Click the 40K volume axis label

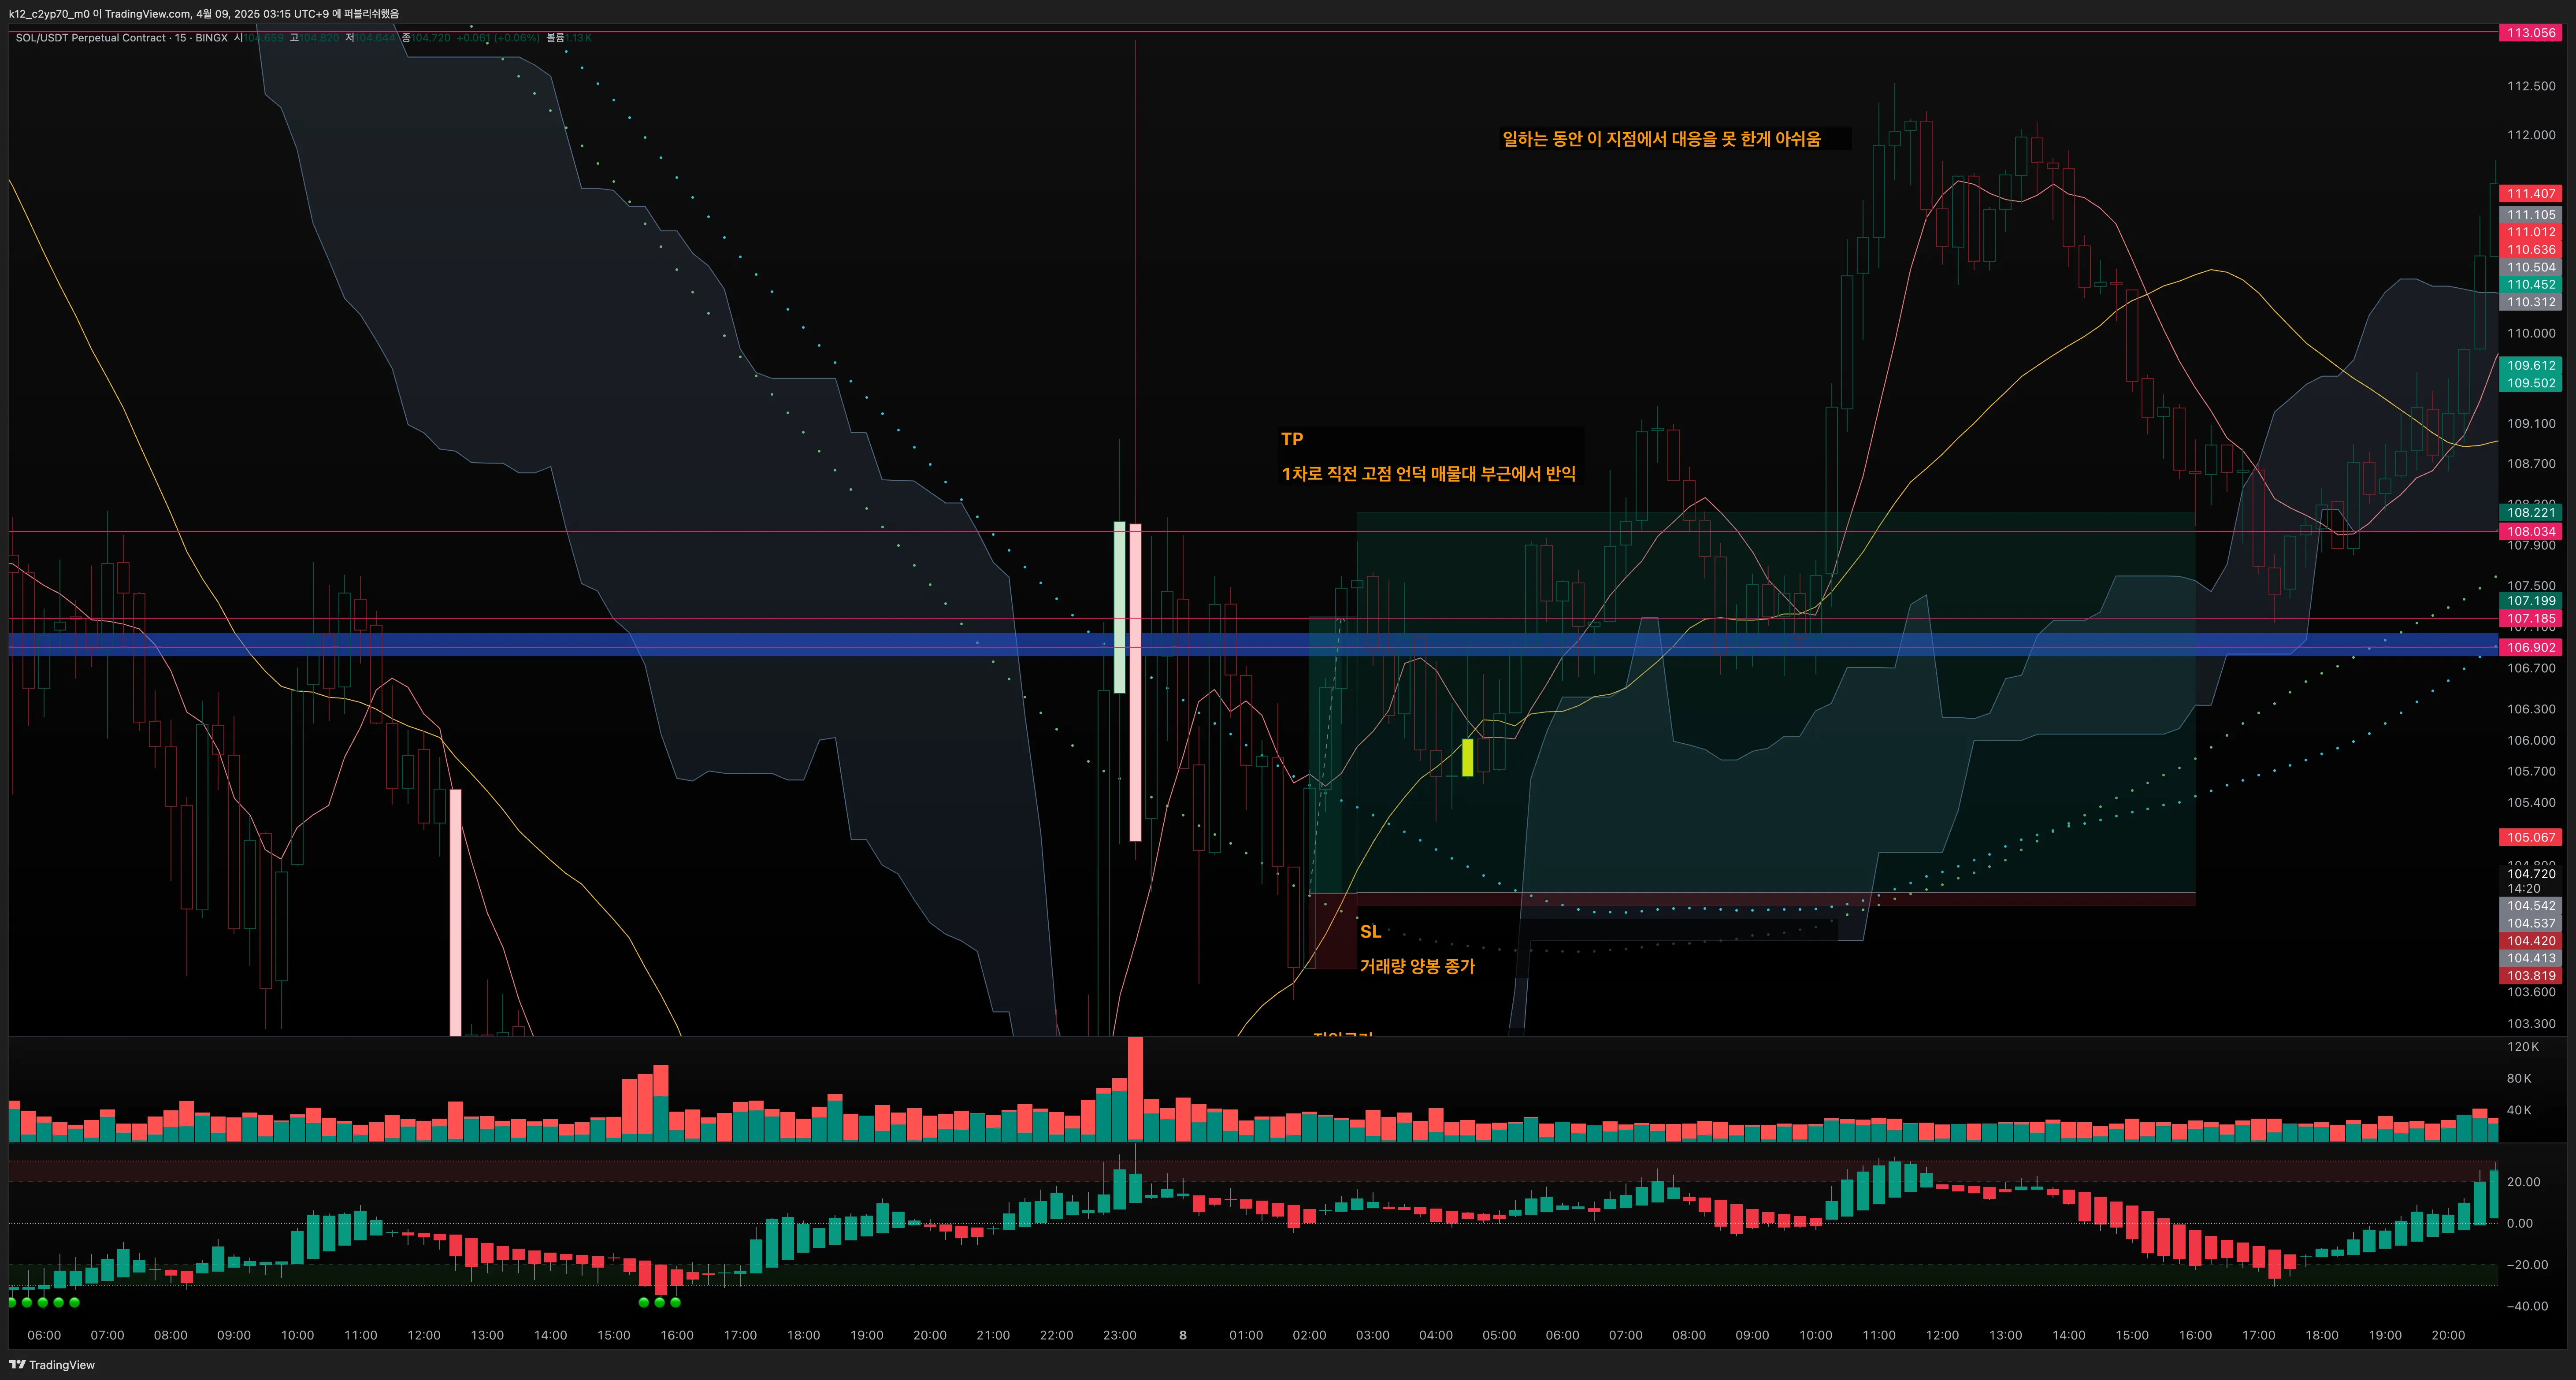[x=2519, y=1110]
